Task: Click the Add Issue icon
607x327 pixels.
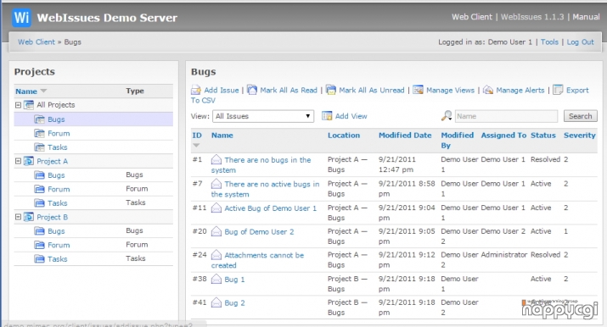Action: [196, 91]
